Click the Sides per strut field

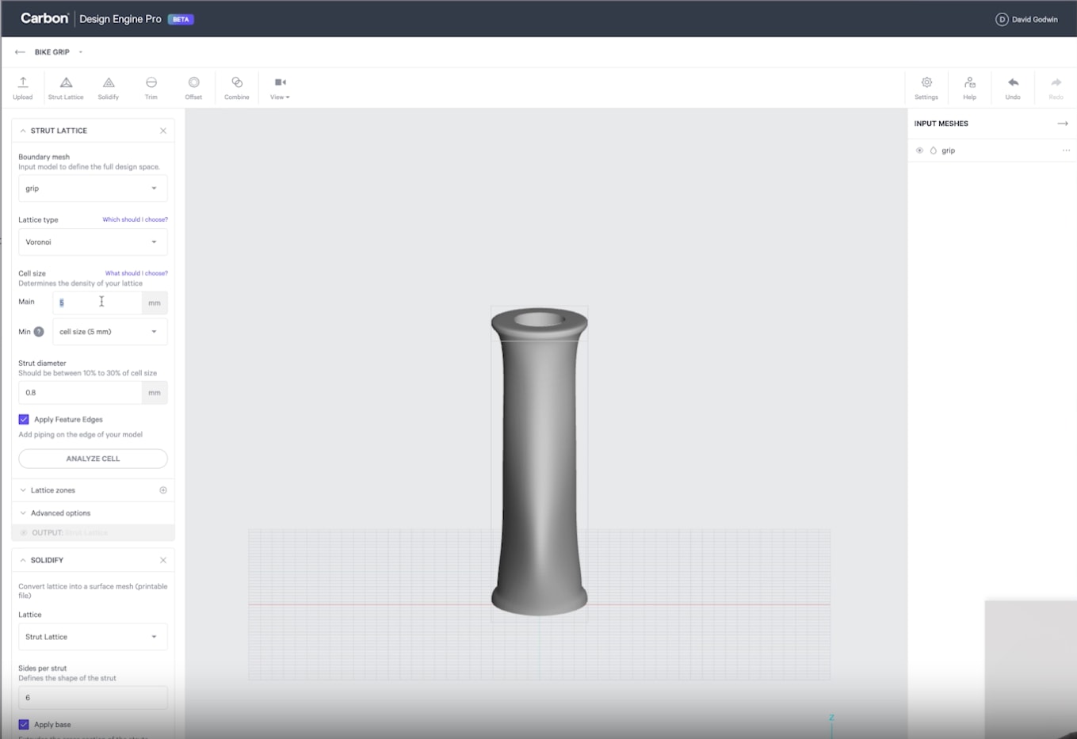point(93,698)
